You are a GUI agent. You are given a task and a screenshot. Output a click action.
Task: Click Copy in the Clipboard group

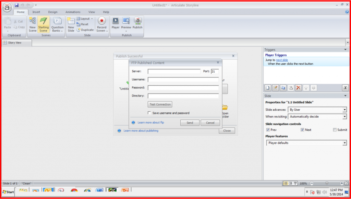19,27
